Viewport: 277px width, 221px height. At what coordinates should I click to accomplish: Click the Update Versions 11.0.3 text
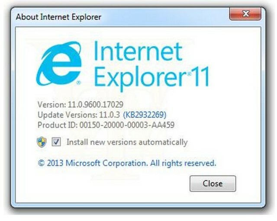[79, 115]
